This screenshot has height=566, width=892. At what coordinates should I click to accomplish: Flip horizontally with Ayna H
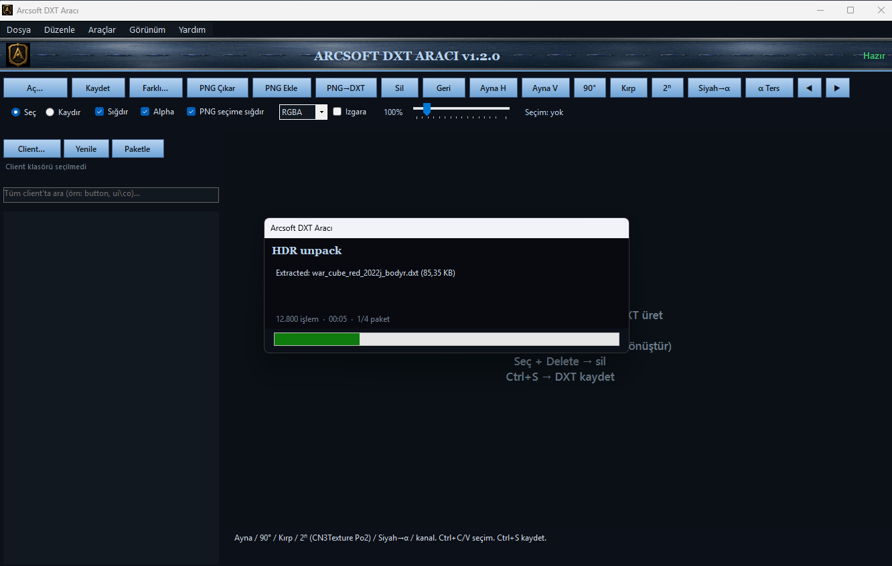[494, 88]
